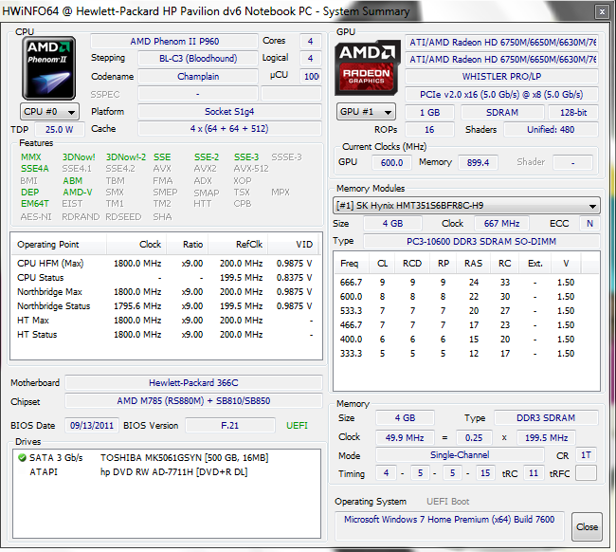
Task: Select the HT Status row
Action: (165, 334)
